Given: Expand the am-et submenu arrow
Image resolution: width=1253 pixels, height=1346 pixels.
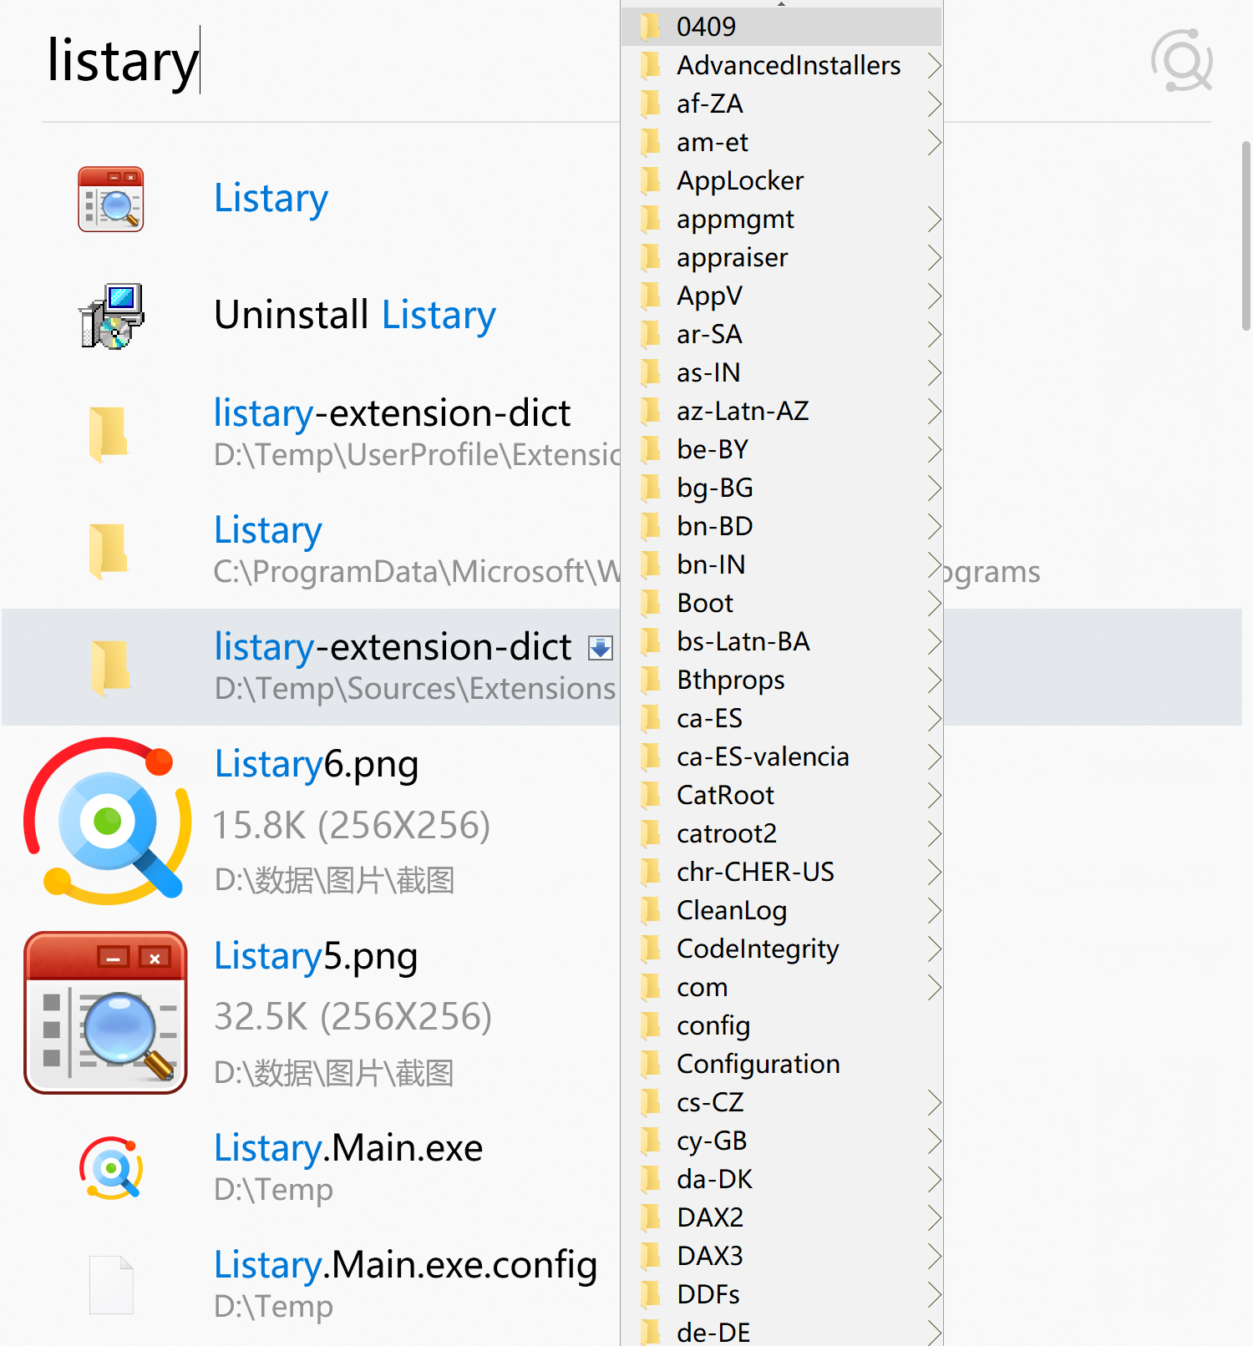Looking at the screenshot, I should [x=935, y=142].
